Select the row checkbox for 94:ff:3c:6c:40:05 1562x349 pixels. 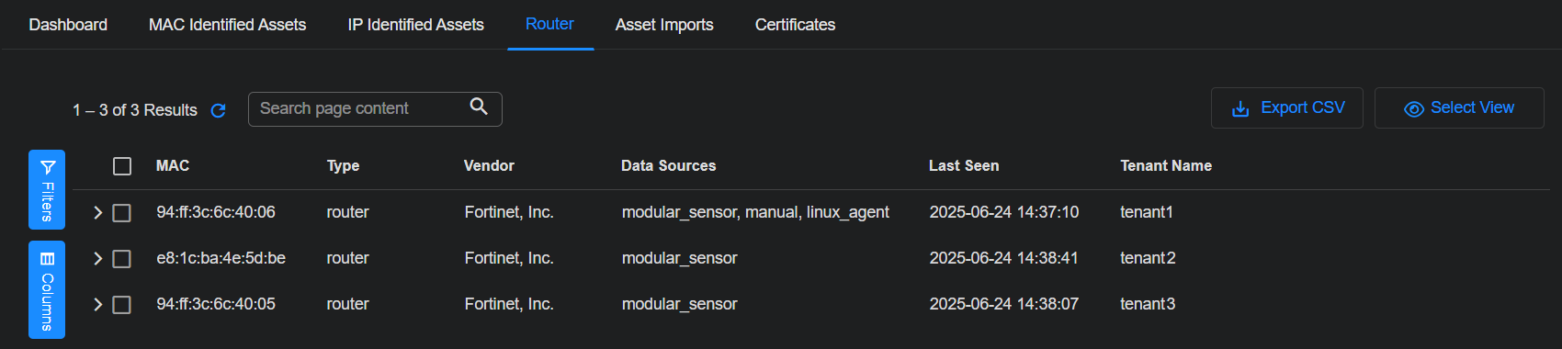[121, 305]
